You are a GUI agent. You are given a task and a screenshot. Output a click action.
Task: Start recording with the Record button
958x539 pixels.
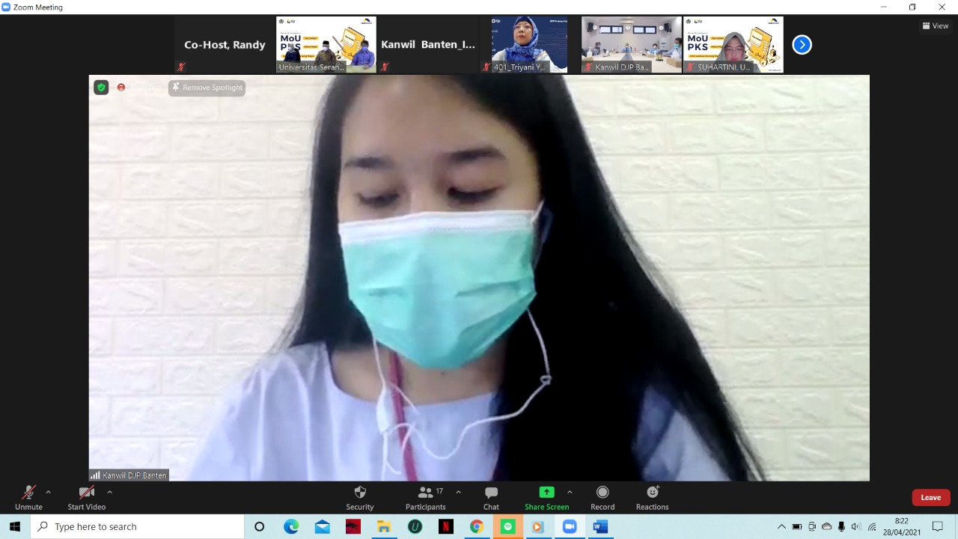click(x=602, y=497)
